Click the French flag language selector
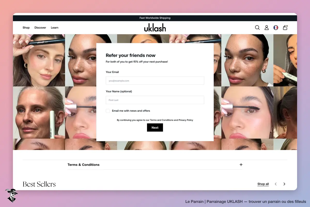Viewport: 310px width, 207px height. 276,28
